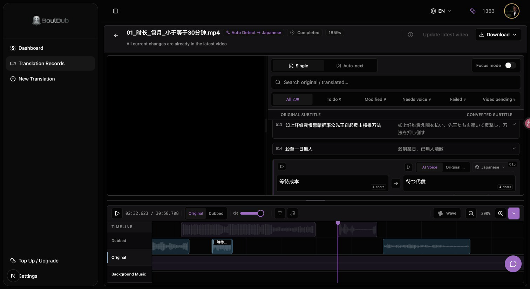Open the Download dropdown
The width and height of the screenshot is (530, 289).
point(498,35)
